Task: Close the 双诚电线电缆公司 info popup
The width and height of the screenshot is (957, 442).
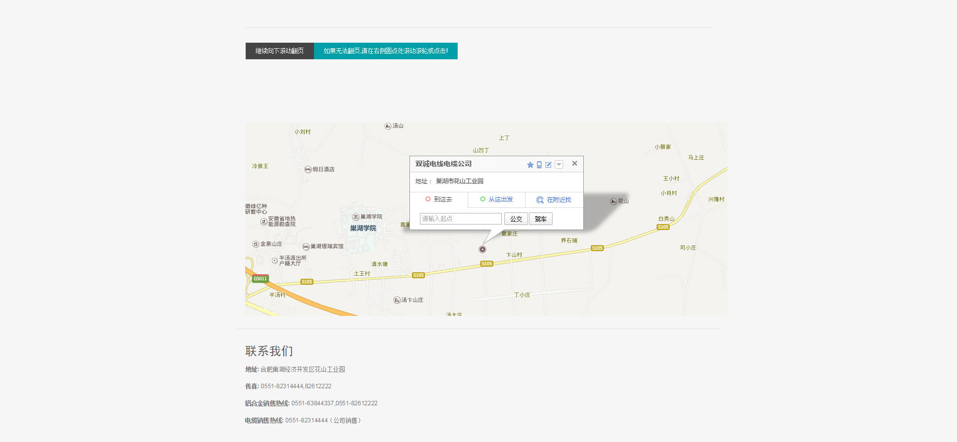Action: click(575, 163)
